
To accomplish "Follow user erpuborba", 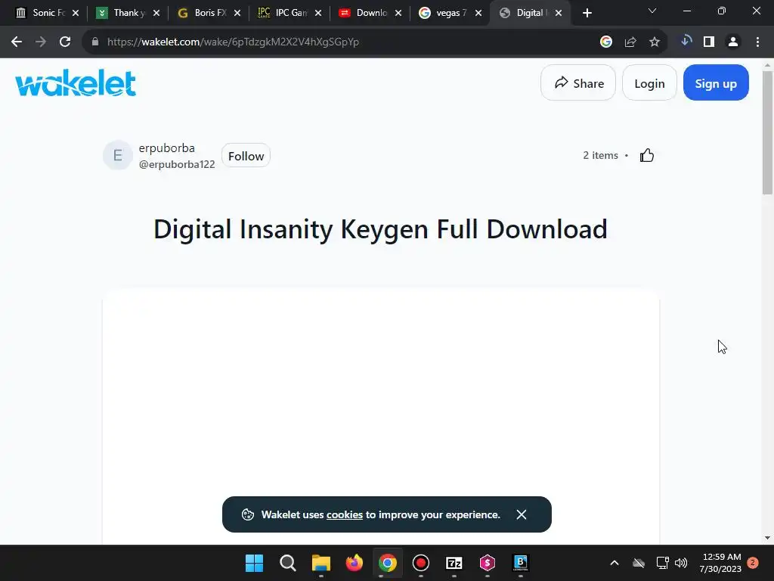I will point(246,156).
